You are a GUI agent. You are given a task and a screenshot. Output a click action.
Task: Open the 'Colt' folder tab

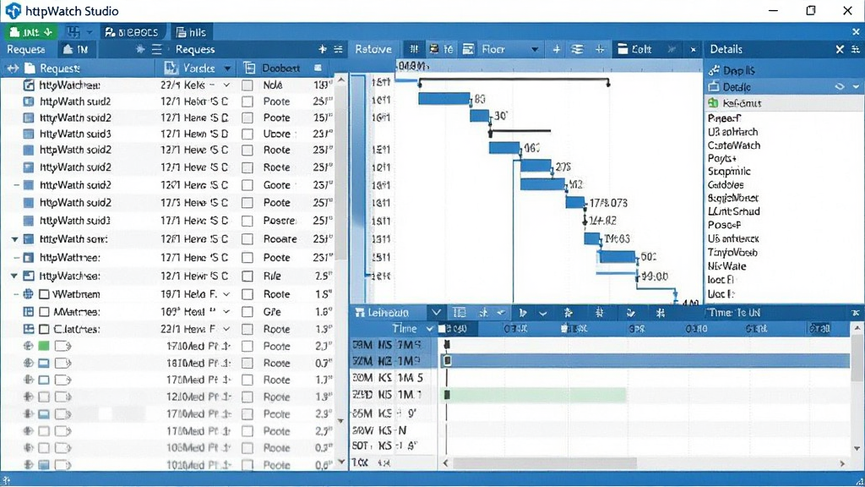(635, 49)
